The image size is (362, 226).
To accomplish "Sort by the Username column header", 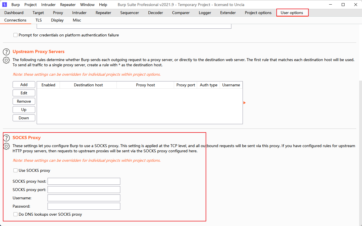I will [231, 85].
